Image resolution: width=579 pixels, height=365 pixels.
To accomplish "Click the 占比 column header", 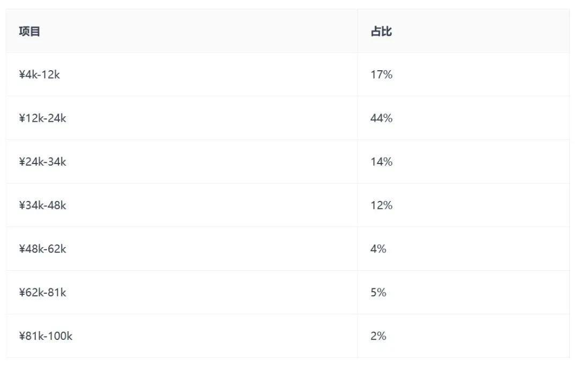I will pyautogui.click(x=381, y=32).
